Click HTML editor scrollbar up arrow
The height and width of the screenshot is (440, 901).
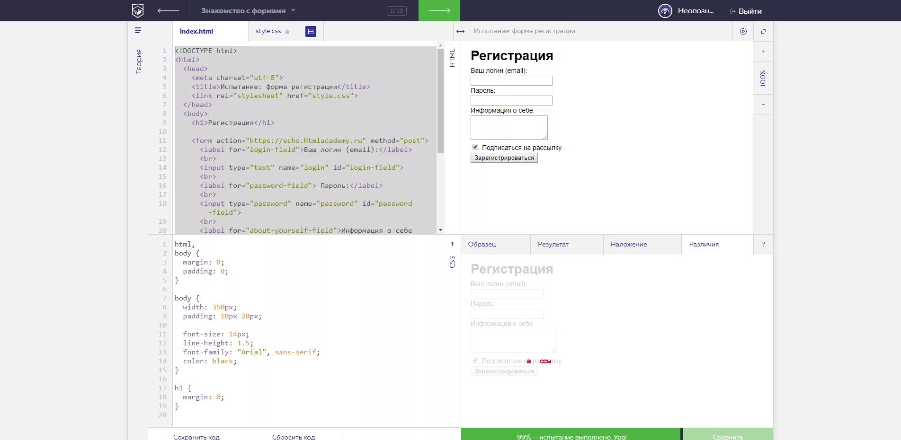tap(440, 45)
